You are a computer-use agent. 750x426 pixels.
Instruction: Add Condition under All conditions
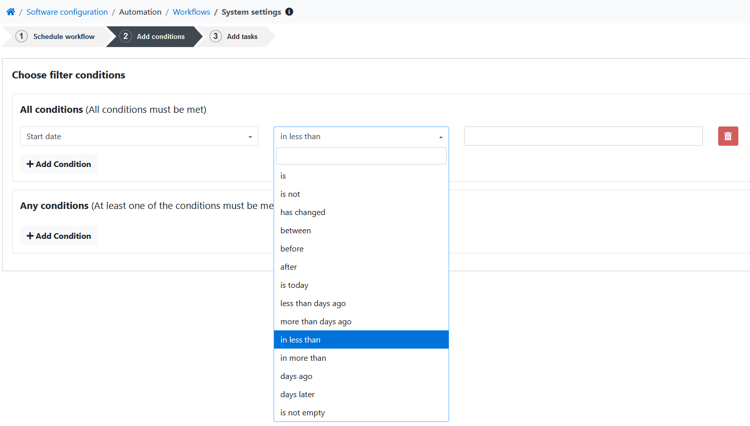pyautogui.click(x=59, y=164)
